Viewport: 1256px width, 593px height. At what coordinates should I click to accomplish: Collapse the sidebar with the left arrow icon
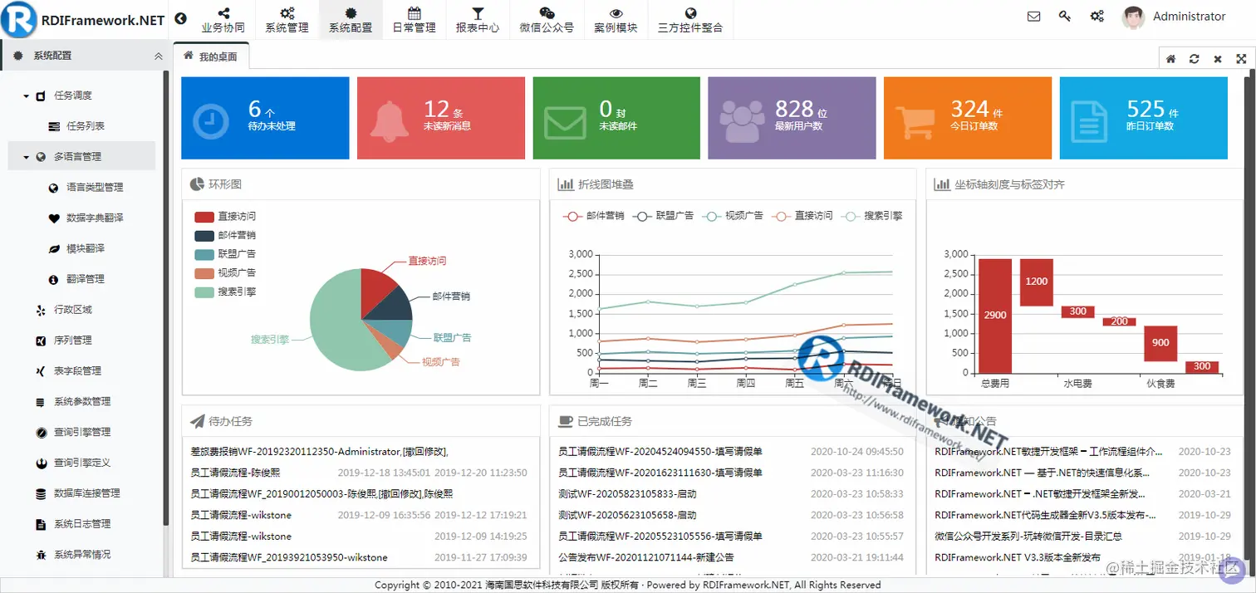tap(181, 19)
